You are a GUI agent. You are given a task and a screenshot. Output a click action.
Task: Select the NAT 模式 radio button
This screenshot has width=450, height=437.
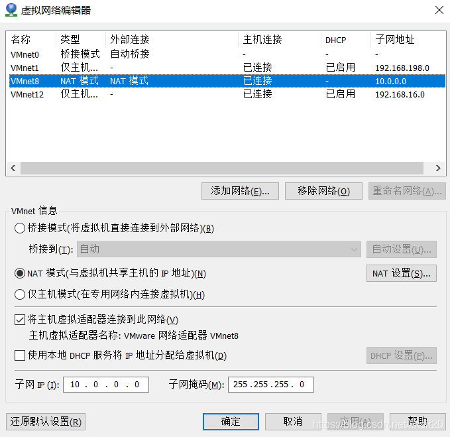point(20,273)
